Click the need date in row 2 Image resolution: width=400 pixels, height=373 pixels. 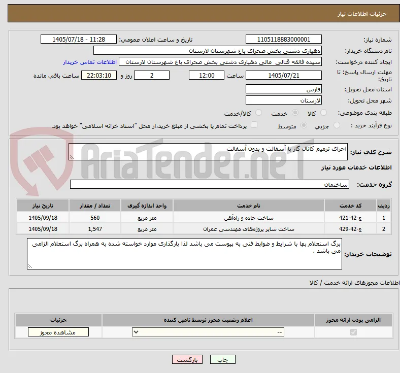pyautogui.click(x=43, y=229)
